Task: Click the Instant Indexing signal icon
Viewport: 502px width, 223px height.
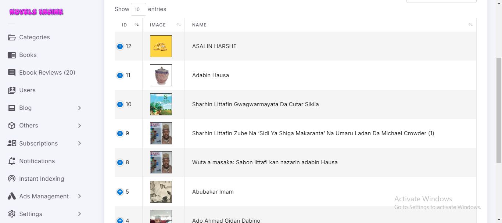Action: point(12,179)
